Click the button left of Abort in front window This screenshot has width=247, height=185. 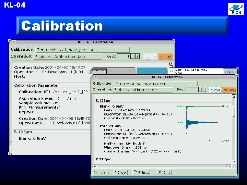[x=215, y=90]
